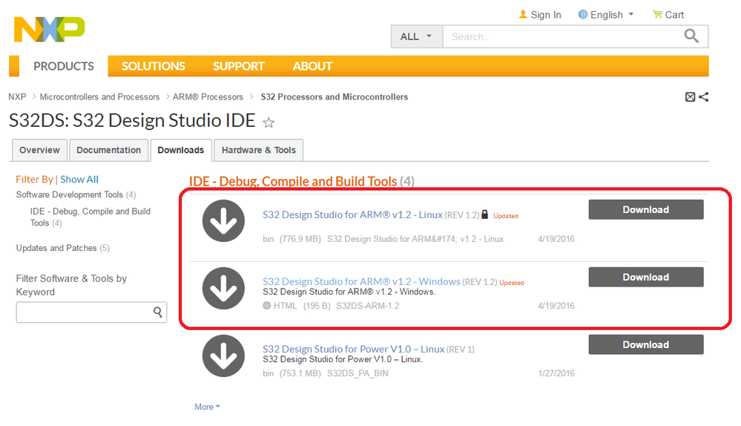Open the ABOUT menu
Screen dimensions: 741x426
pyautogui.click(x=312, y=66)
